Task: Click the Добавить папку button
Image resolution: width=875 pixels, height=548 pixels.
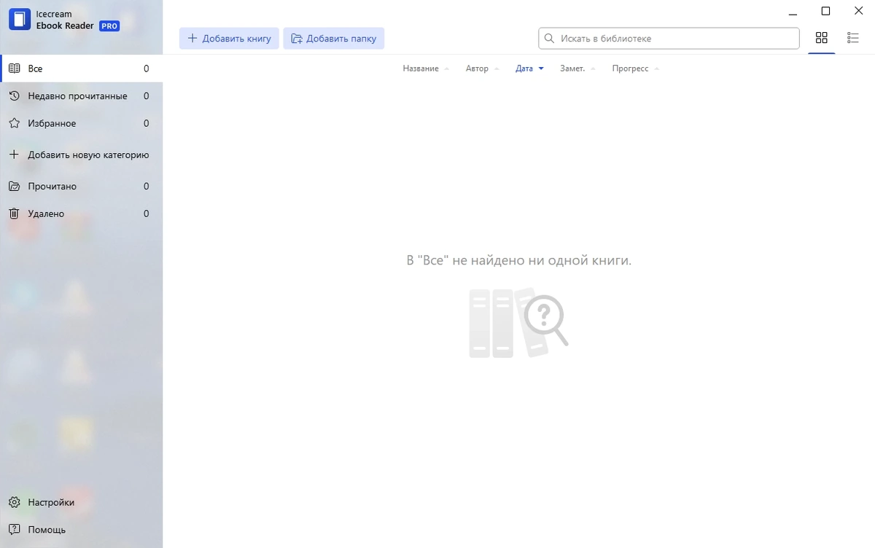Action: pos(333,39)
